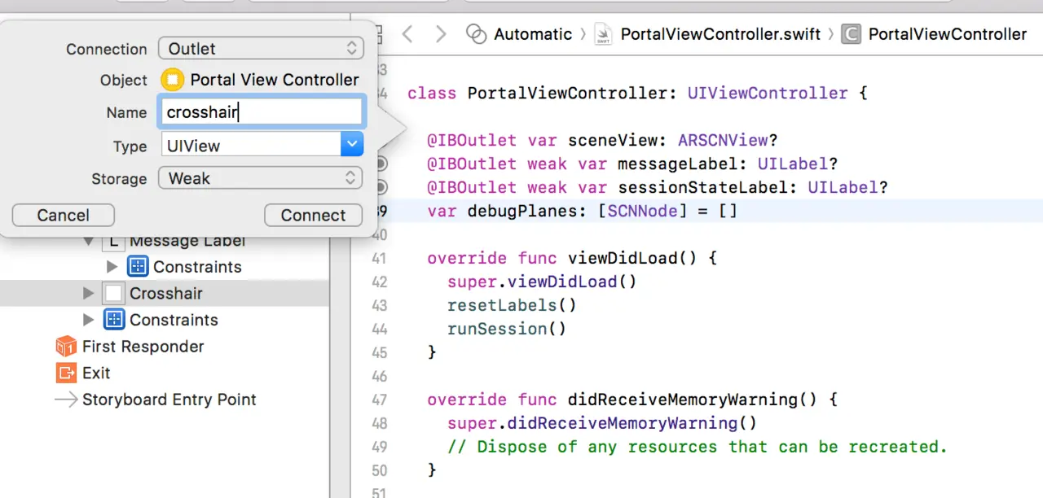This screenshot has height=498, width=1043.
Task: Expand the Message Label tree row
Action: click(88, 242)
